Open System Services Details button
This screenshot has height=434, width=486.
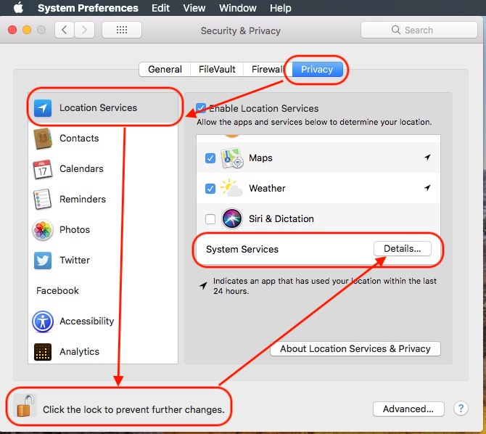pyautogui.click(x=403, y=249)
